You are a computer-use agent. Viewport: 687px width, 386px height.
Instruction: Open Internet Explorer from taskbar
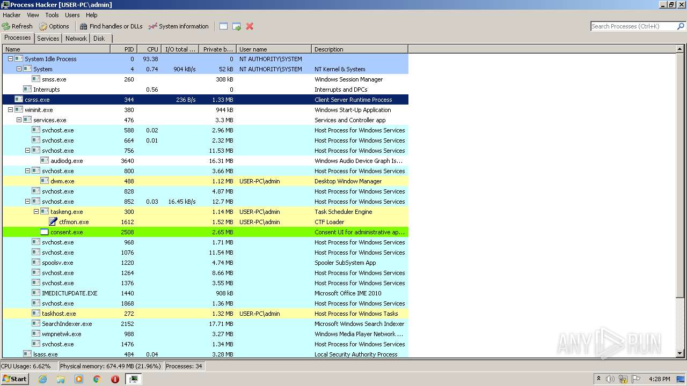click(43, 379)
